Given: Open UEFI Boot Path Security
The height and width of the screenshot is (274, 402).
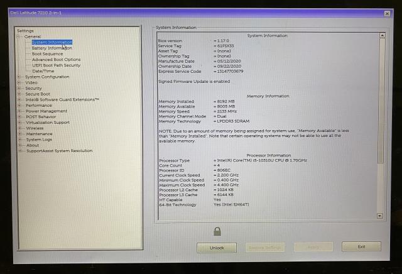Looking at the screenshot, I should 56,65.
